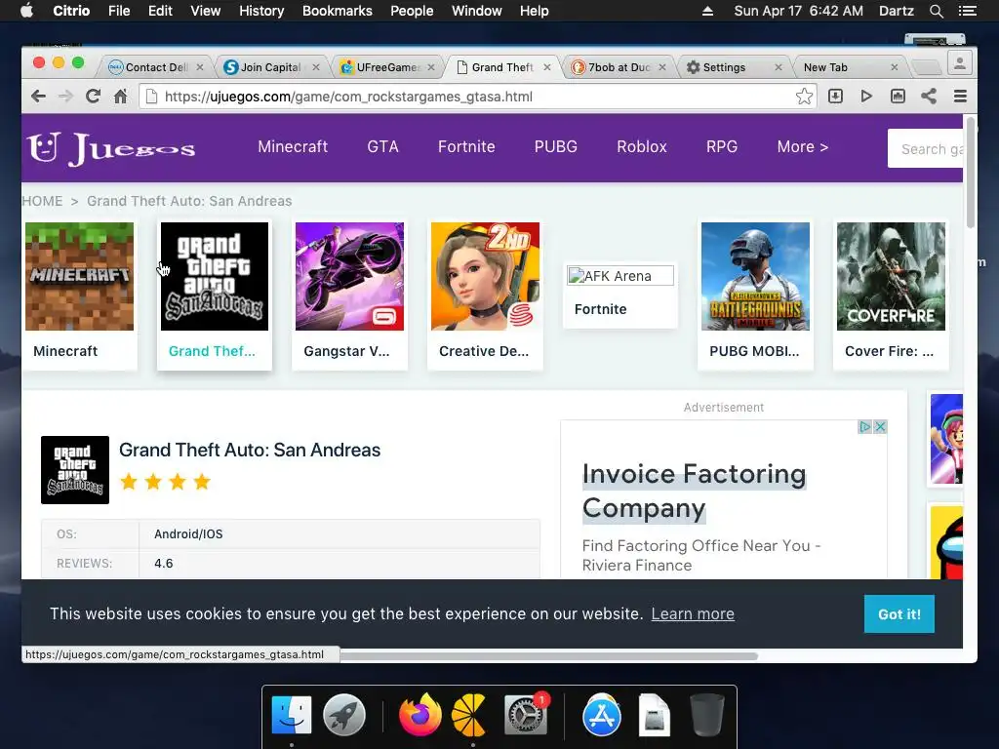Screen dimensions: 999x749
Task: Open the RPG nav link
Action: coord(722,146)
